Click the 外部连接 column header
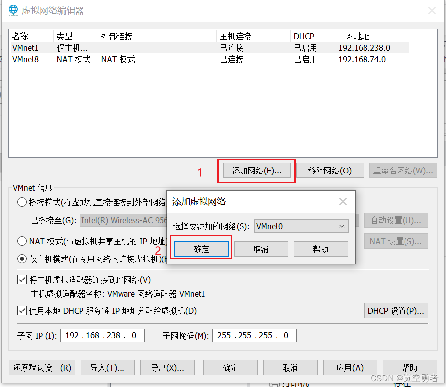Viewport: 446px width, 387px height. pos(157,36)
